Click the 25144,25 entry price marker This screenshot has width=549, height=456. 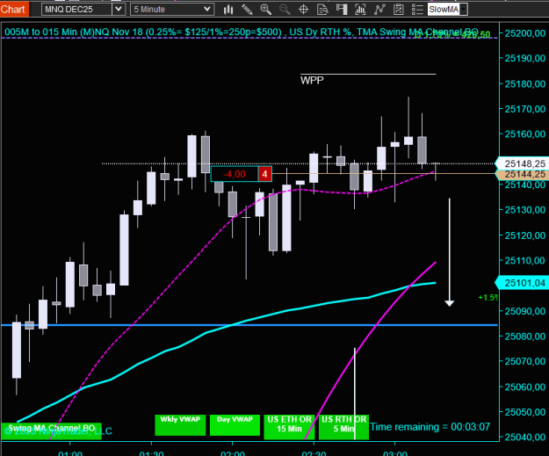pos(524,174)
